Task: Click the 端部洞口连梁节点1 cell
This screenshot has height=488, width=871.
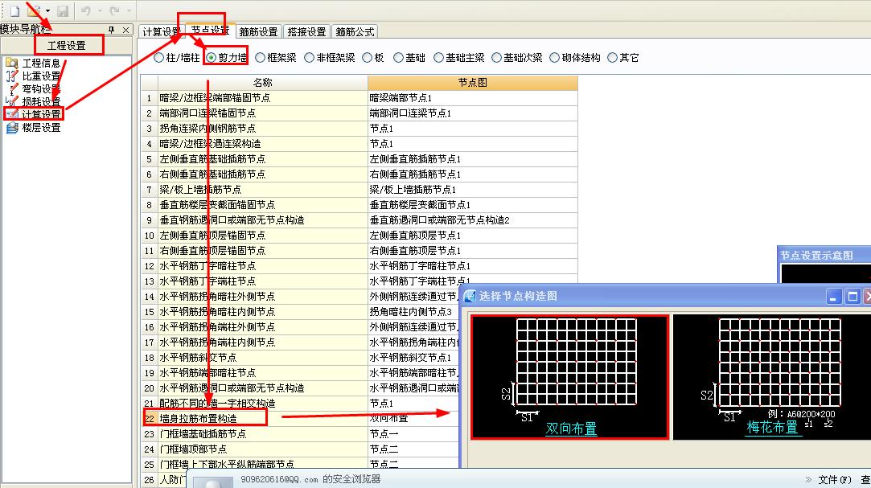Action: coord(473,113)
